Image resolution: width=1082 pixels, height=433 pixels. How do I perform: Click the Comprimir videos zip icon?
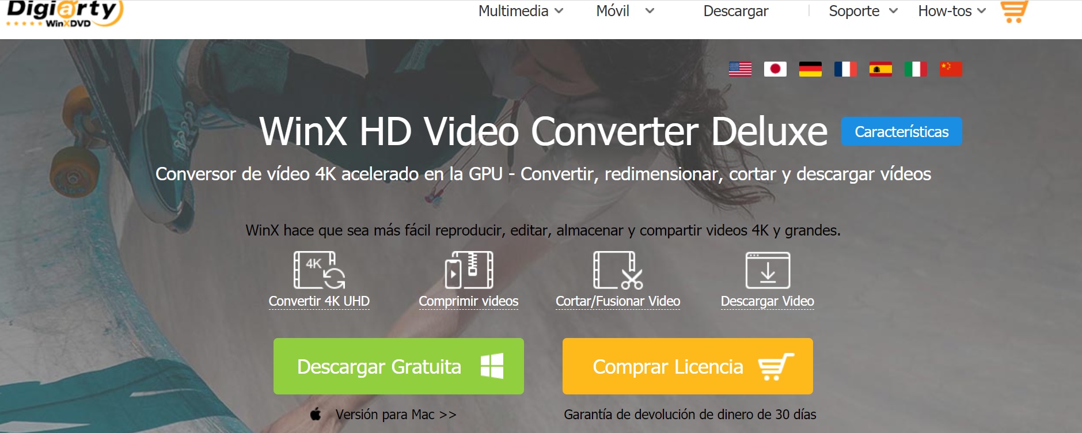(x=469, y=270)
